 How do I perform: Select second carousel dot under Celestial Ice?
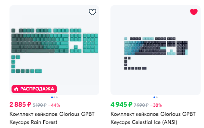tap(157, 97)
